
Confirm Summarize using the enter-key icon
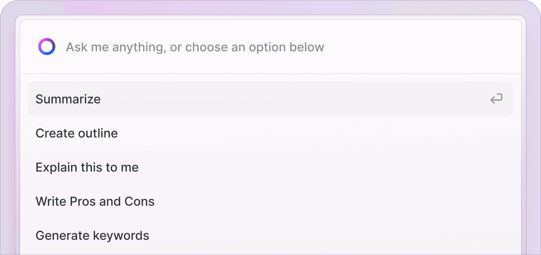[x=496, y=99]
